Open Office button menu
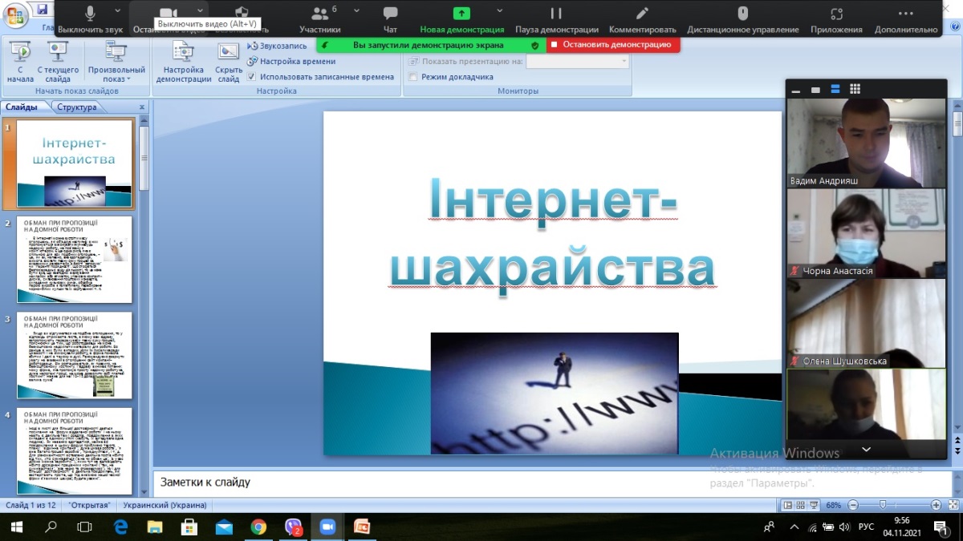 click(x=16, y=16)
